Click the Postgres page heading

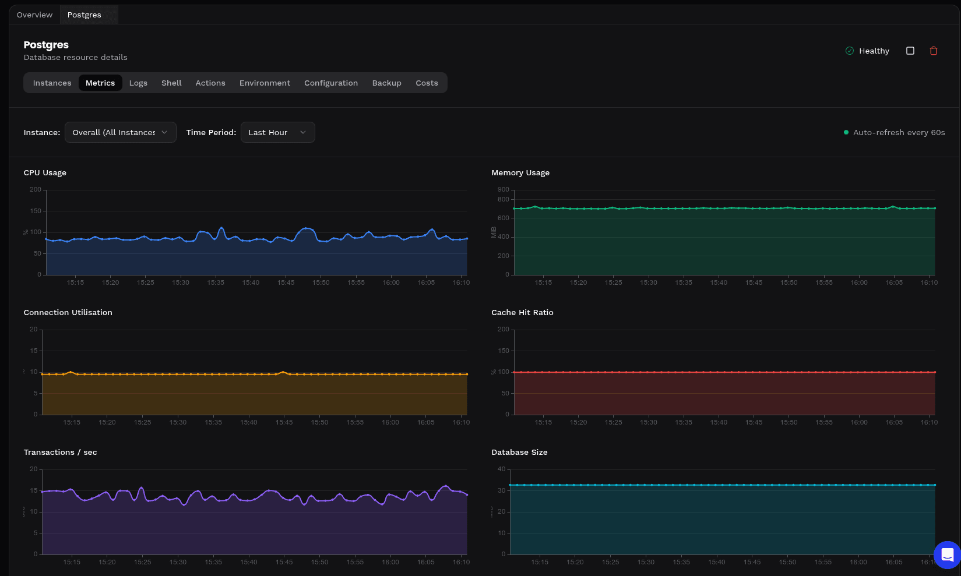pyautogui.click(x=46, y=45)
